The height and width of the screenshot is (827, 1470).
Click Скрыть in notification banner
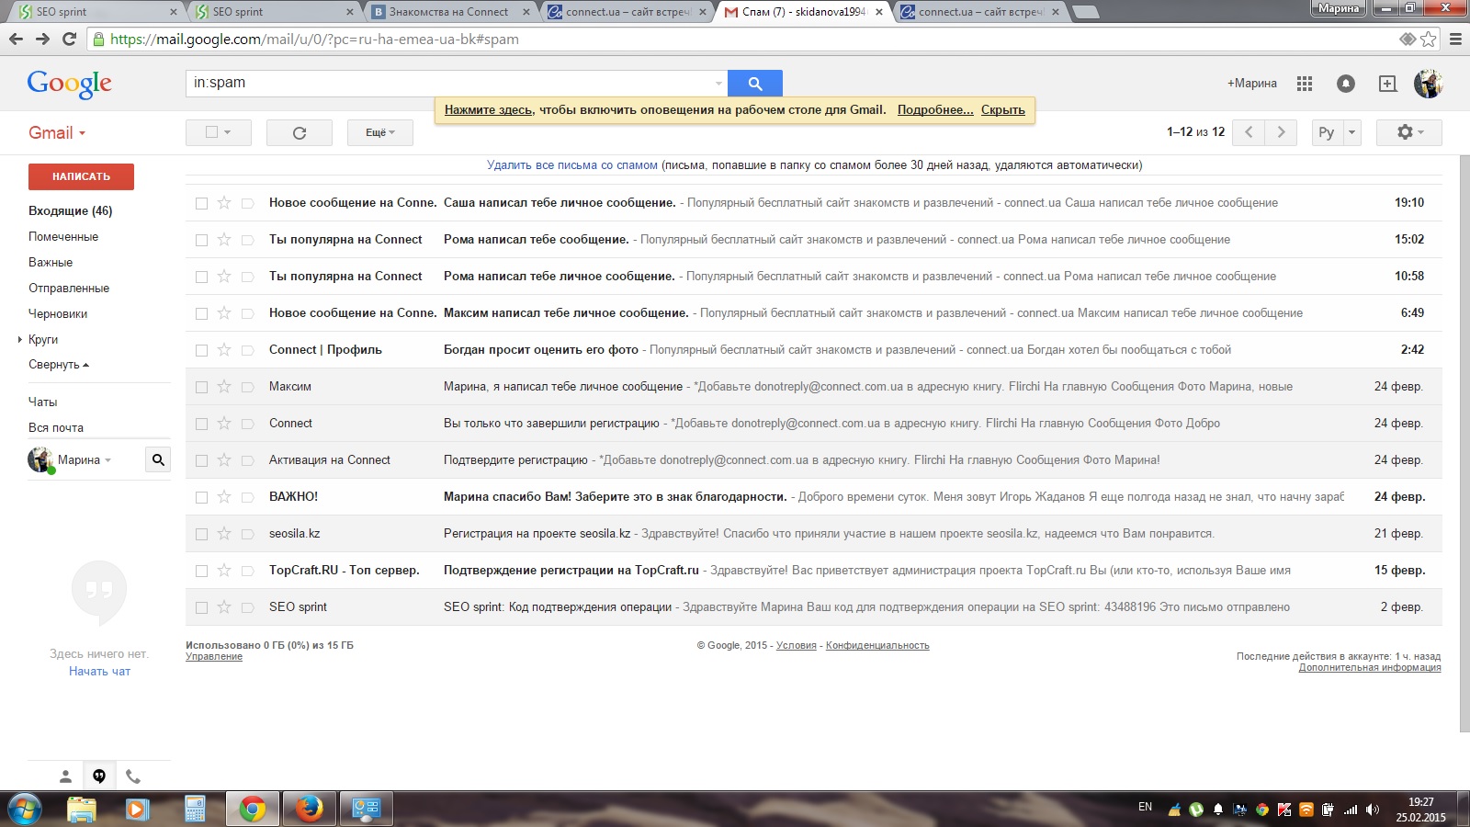pyautogui.click(x=1003, y=109)
